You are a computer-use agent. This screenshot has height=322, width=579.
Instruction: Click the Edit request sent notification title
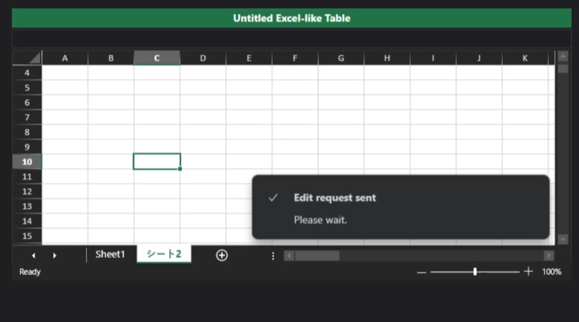[335, 197]
